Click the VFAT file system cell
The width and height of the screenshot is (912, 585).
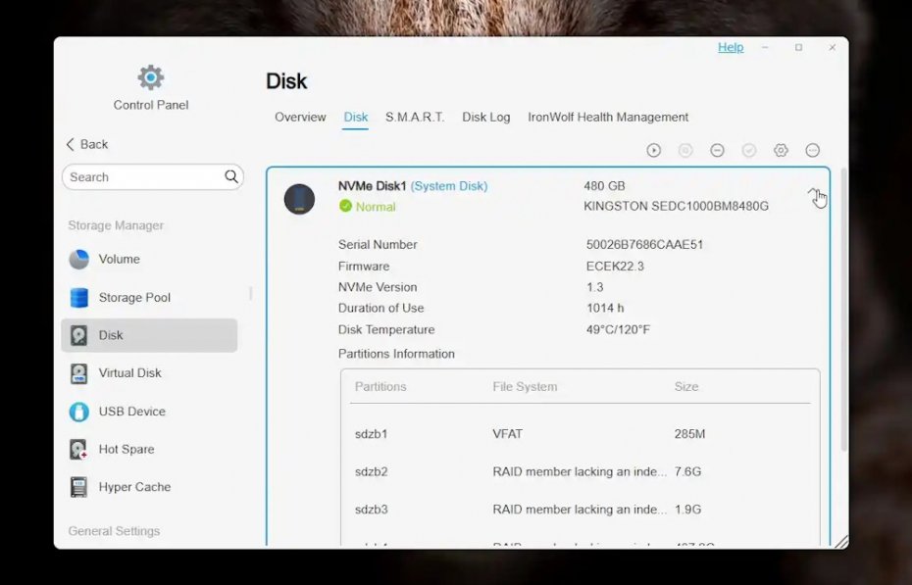pyautogui.click(x=507, y=434)
